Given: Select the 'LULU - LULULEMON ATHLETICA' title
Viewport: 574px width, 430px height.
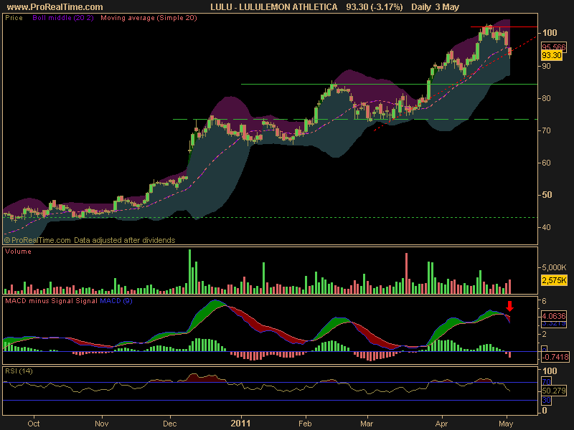Looking at the screenshot, I should click(274, 7).
